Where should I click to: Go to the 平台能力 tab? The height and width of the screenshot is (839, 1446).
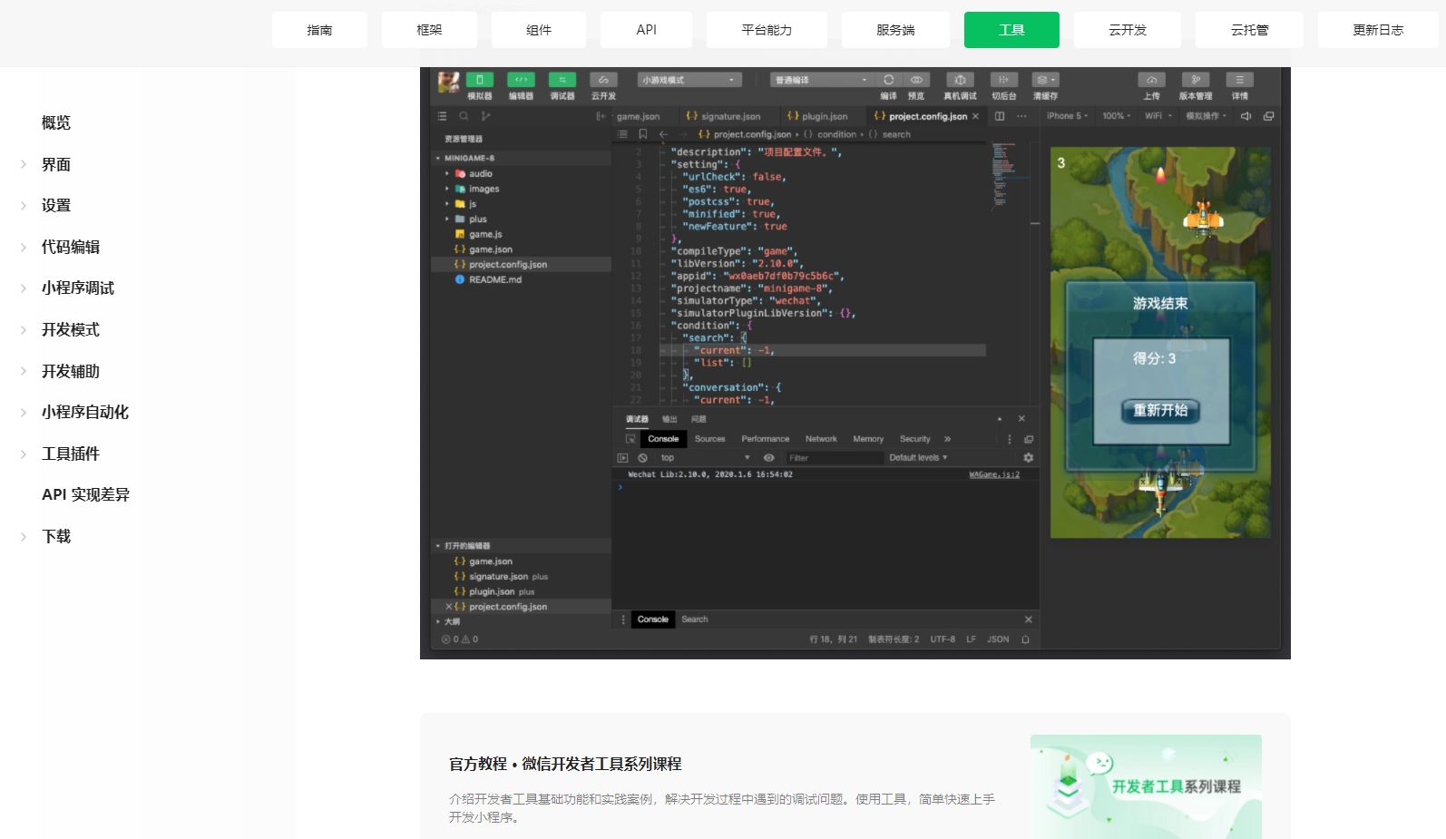click(x=767, y=30)
